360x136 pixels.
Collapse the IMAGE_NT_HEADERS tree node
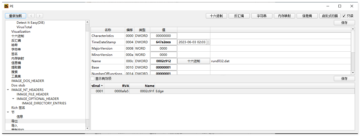pos(8,90)
